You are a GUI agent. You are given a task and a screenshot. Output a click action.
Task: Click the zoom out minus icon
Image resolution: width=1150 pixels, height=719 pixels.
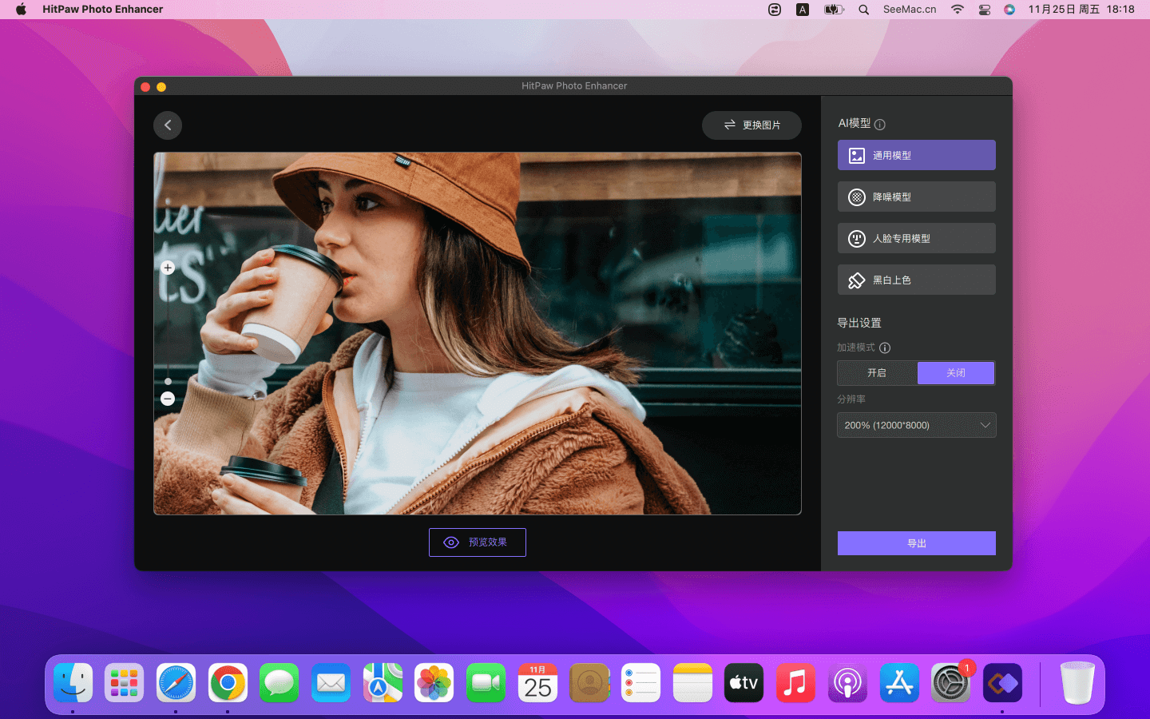(168, 399)
